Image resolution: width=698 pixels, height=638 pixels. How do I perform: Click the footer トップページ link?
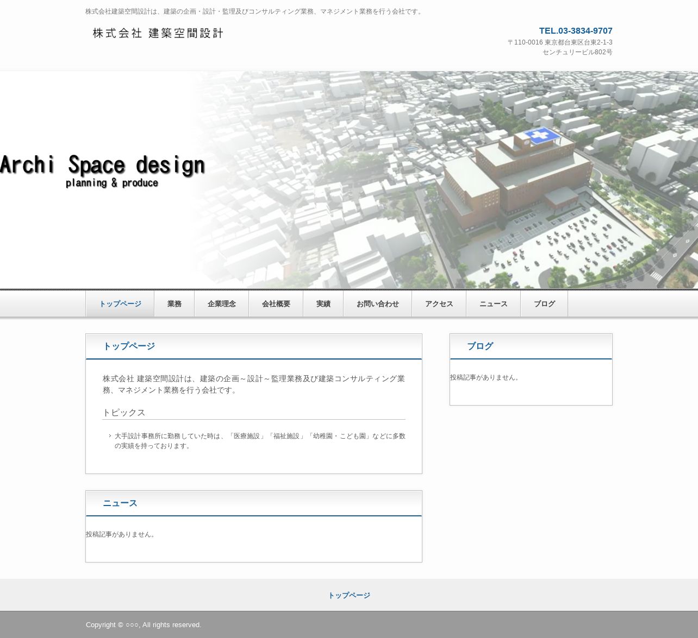point(349,596)
